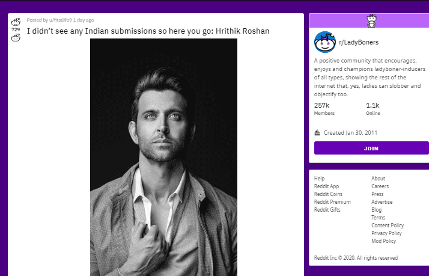Viewport: 429px width, 276px height.
Task: Open the Advertise footer link
Action: [382, 202]
